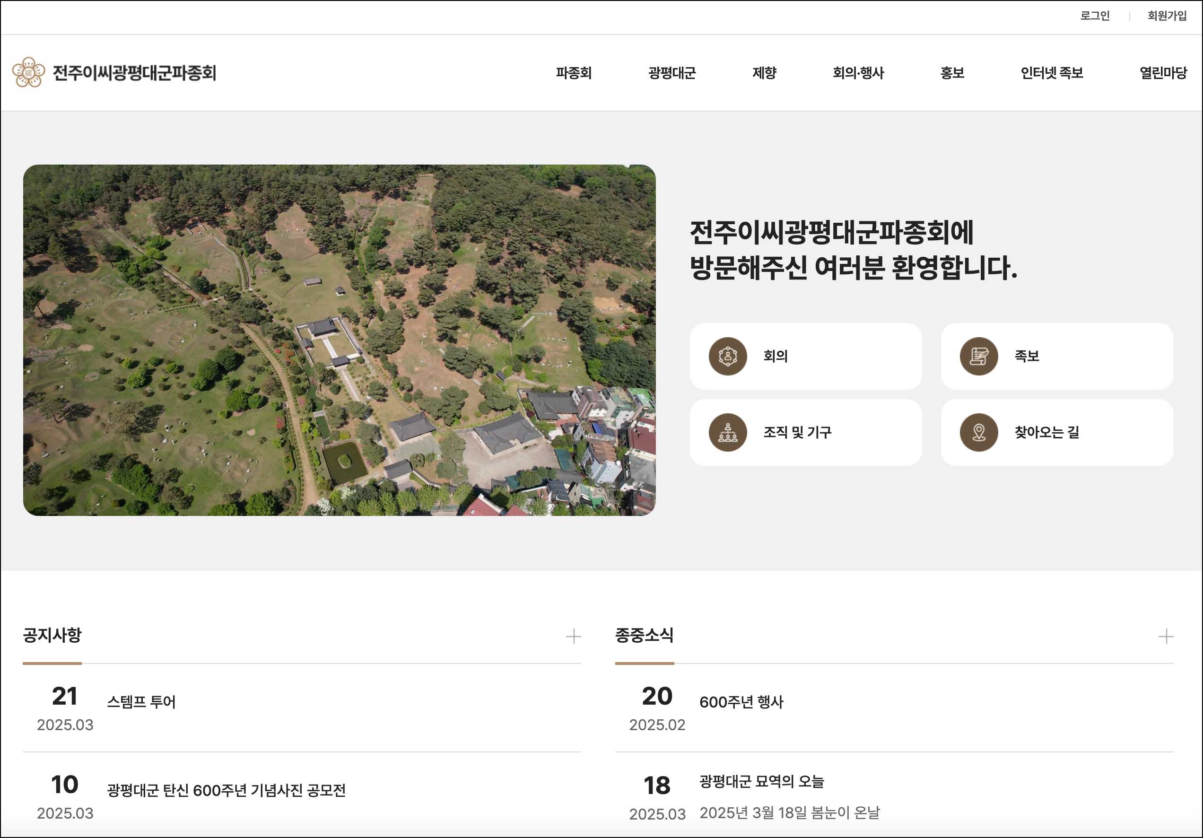Open the 제향 menu
The image size is (1203, 838).
pos(764,73)
